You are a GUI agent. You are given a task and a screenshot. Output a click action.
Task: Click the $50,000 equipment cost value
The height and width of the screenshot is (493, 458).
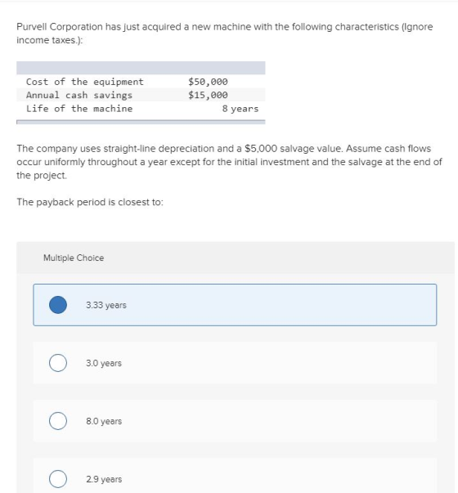tap(208, 82)
